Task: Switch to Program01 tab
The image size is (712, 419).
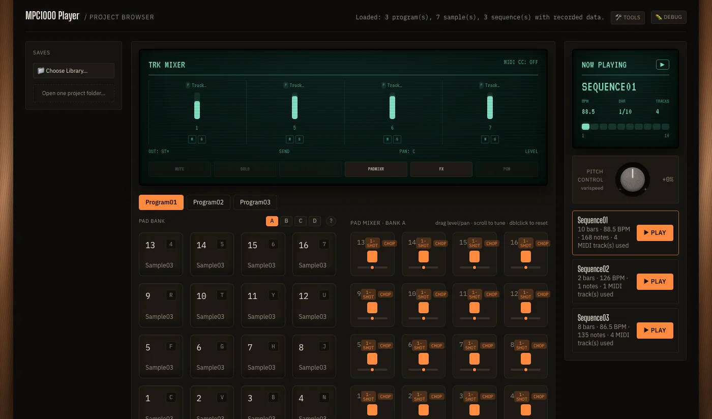Action: point(161,202)
